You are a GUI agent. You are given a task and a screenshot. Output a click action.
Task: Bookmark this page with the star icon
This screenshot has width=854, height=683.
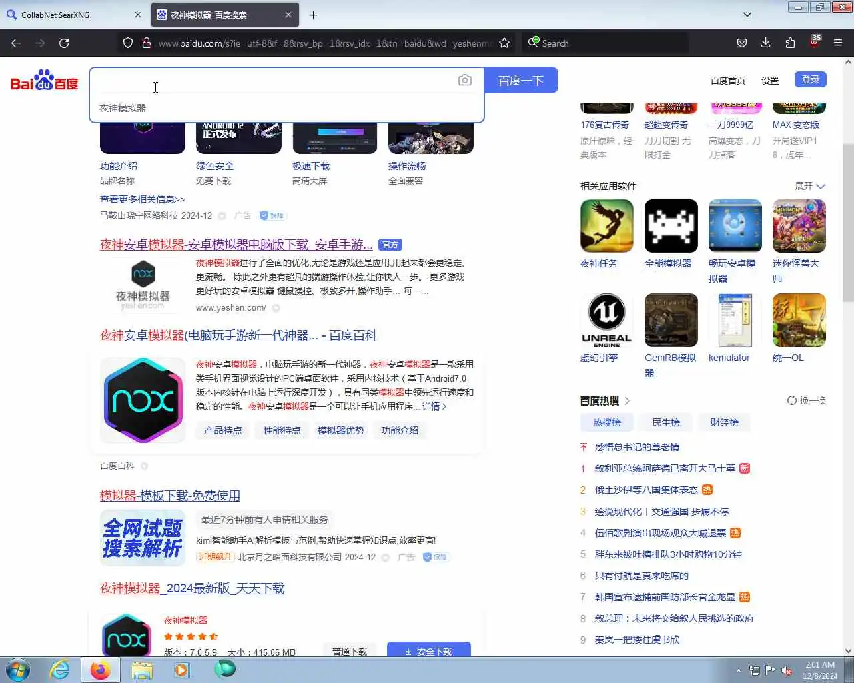(504, 43)
